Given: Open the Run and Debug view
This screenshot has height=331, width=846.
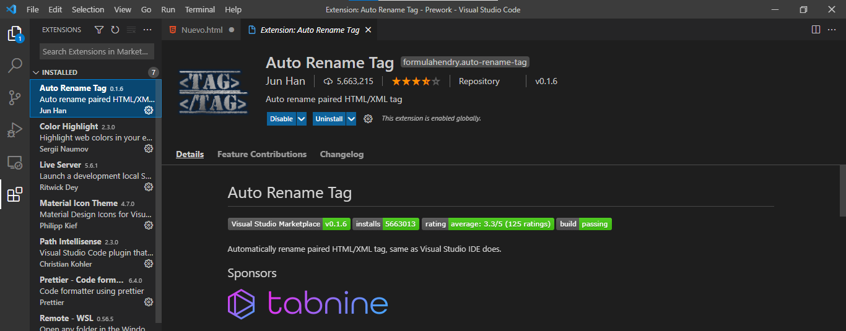Looking at the screenshot, I should pyautogui.click(x=15, y=130).
